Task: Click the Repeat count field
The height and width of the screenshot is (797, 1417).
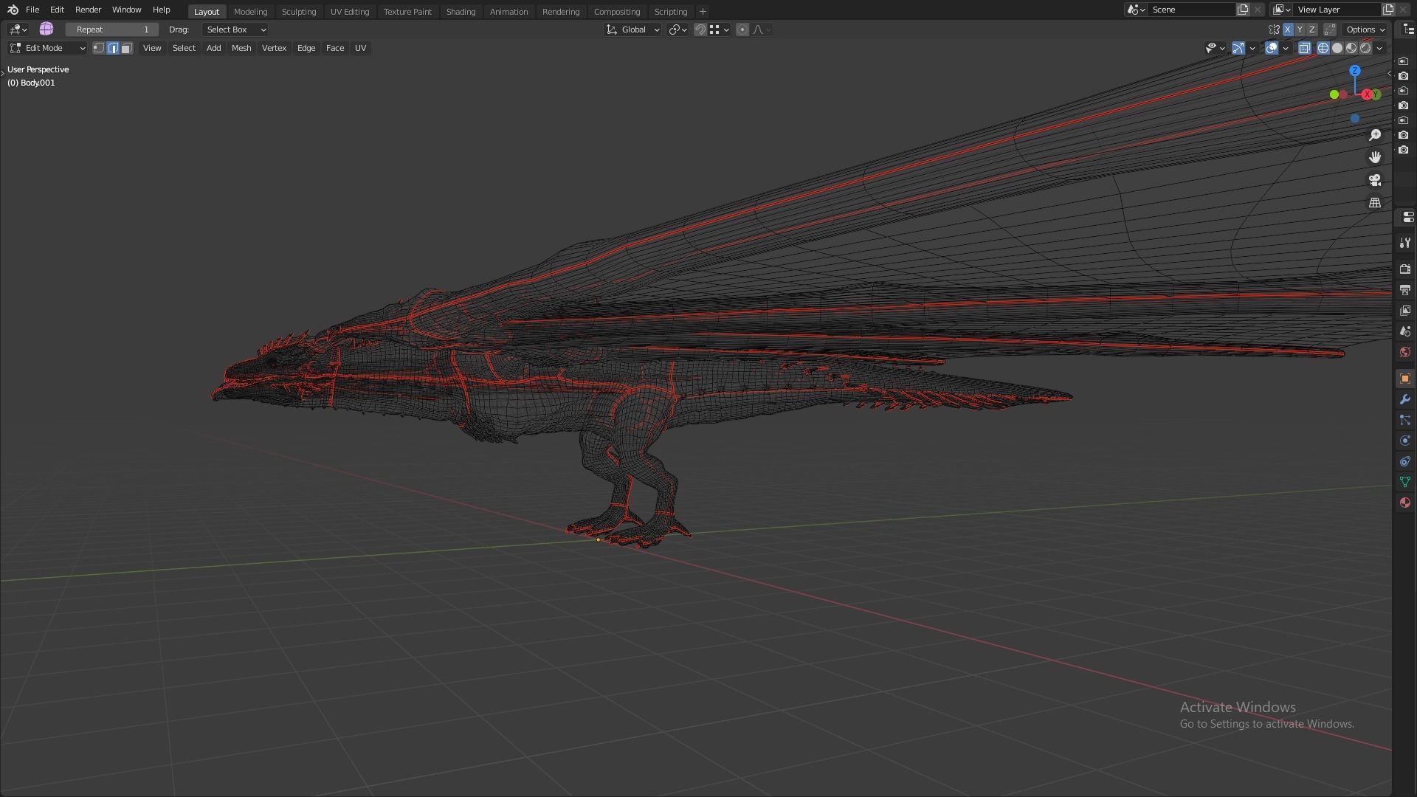Action: point(112,30)
